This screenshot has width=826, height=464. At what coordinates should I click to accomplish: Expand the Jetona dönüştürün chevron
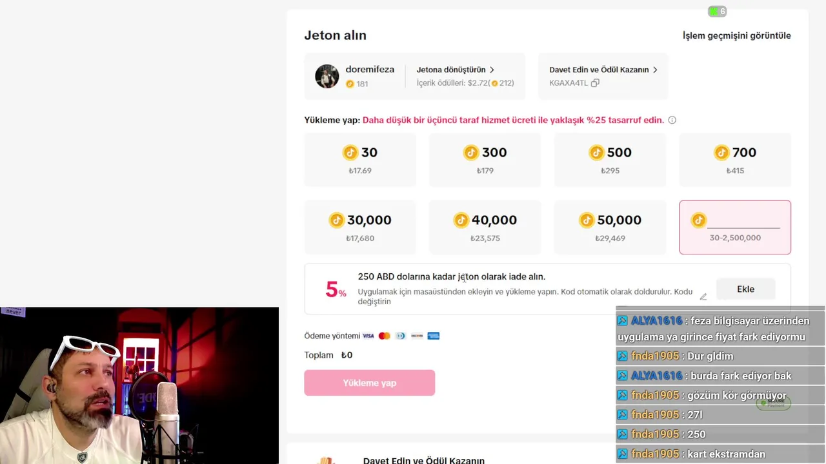492,70
